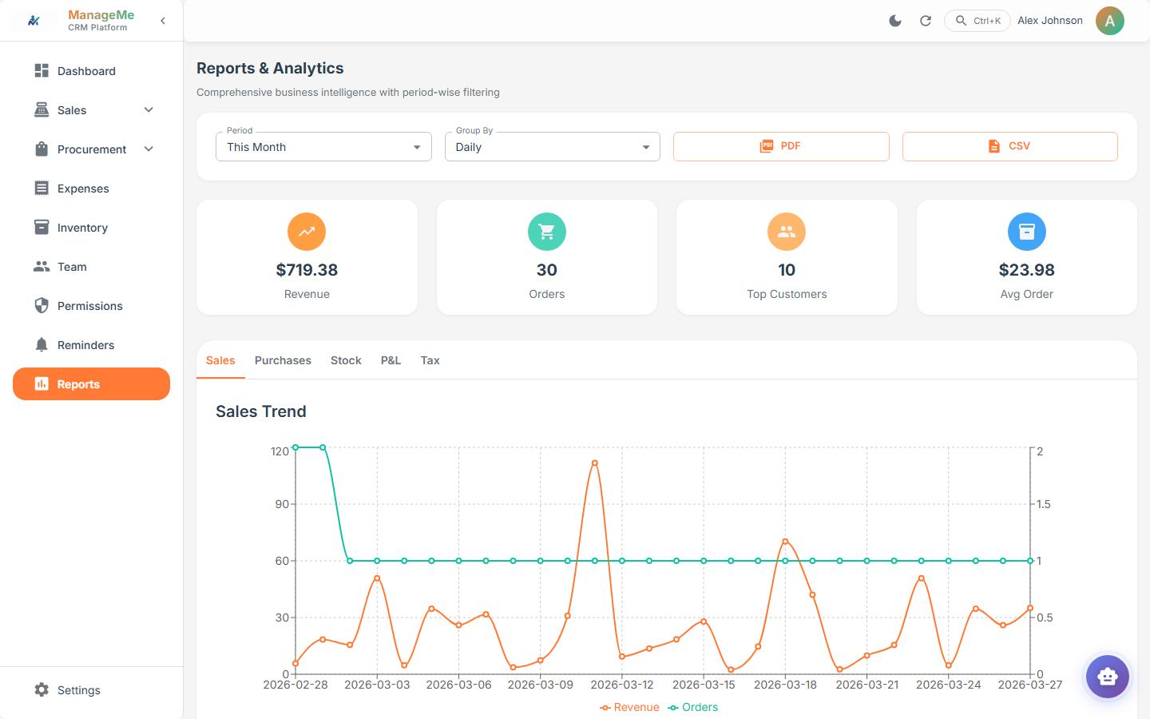Switch to the Purchases tab
Screen dimensions: 1150x719
[283, 360]
